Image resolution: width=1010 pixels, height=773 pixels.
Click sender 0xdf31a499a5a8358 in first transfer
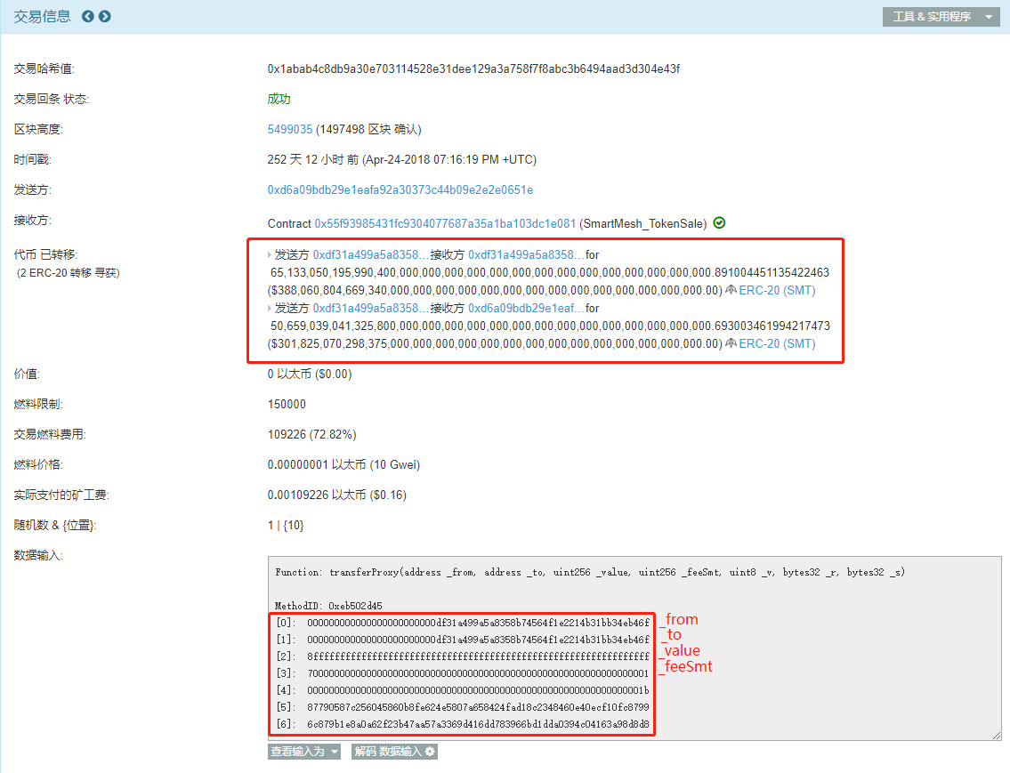point(370,255)
